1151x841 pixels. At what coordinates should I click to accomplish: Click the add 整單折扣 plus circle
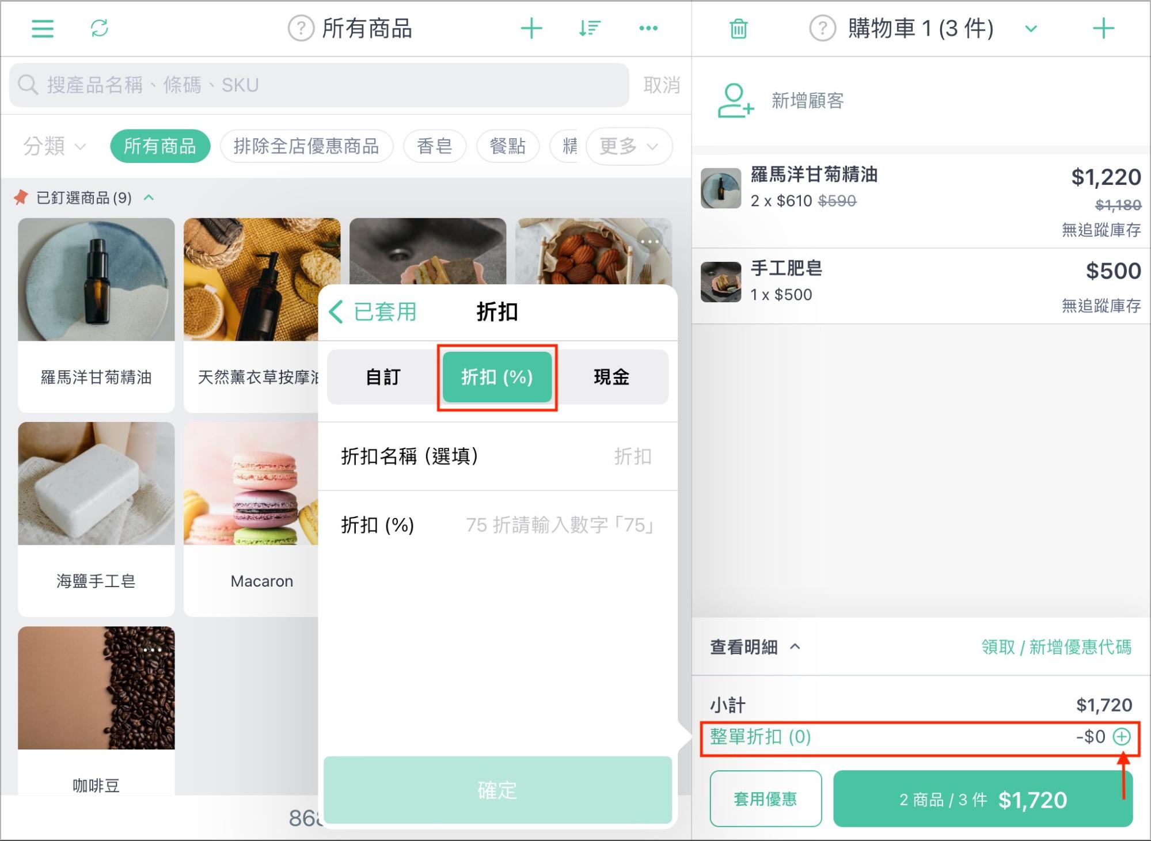[x=1122, y=737]
